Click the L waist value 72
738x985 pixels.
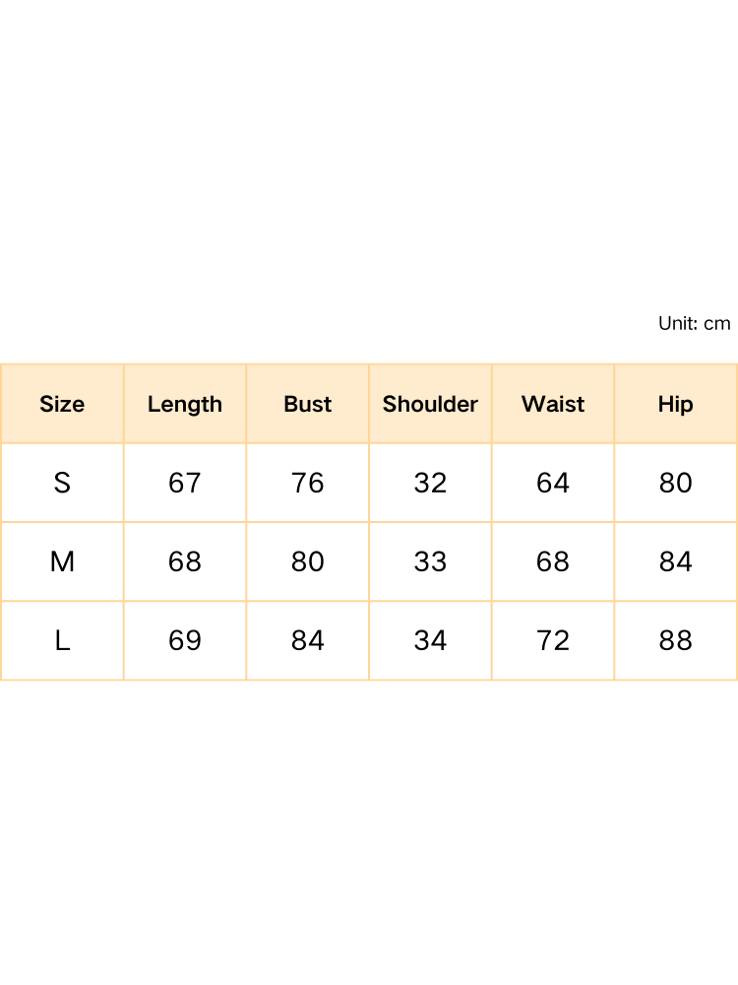[x=553, y=640]
